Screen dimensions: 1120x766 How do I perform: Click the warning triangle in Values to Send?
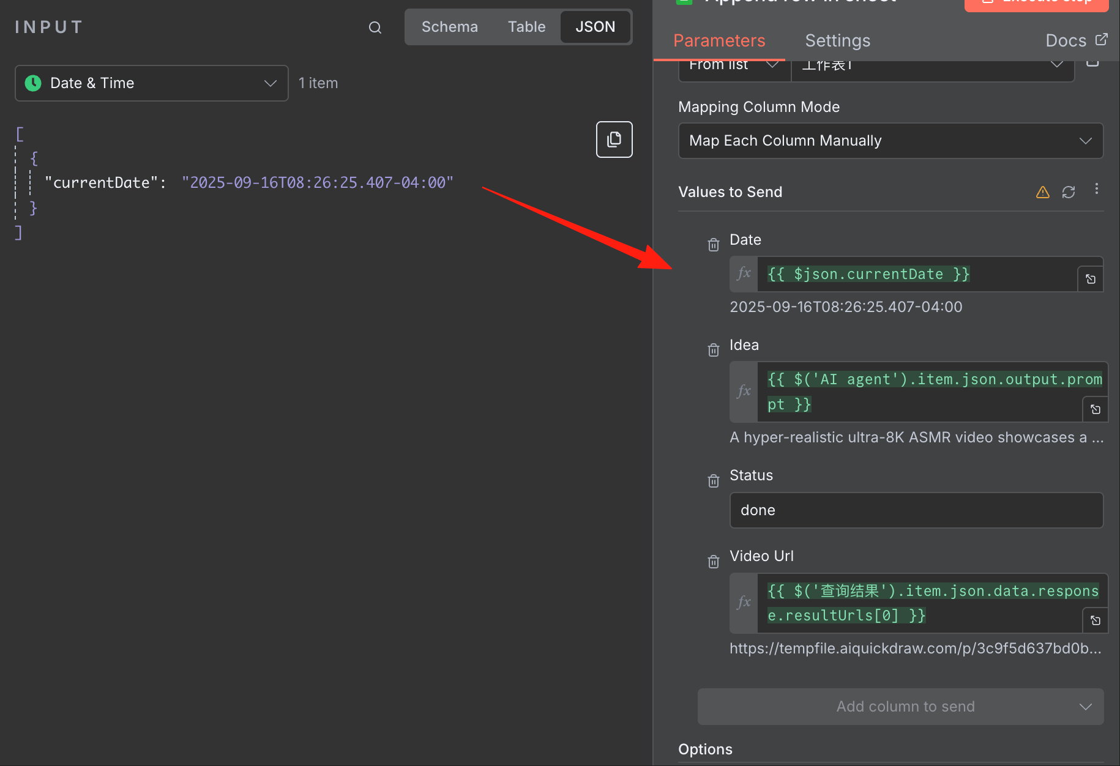point(1043,192)
